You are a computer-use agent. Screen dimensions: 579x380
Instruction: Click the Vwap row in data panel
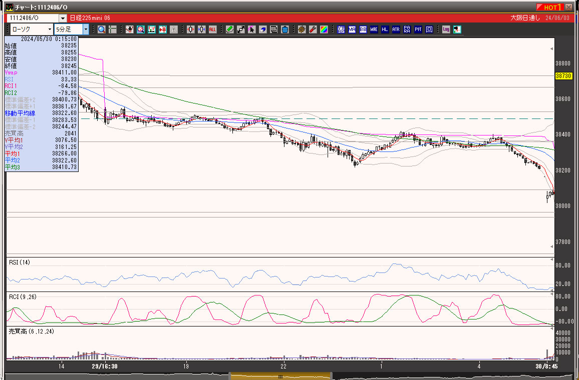[x=41, y=72]
